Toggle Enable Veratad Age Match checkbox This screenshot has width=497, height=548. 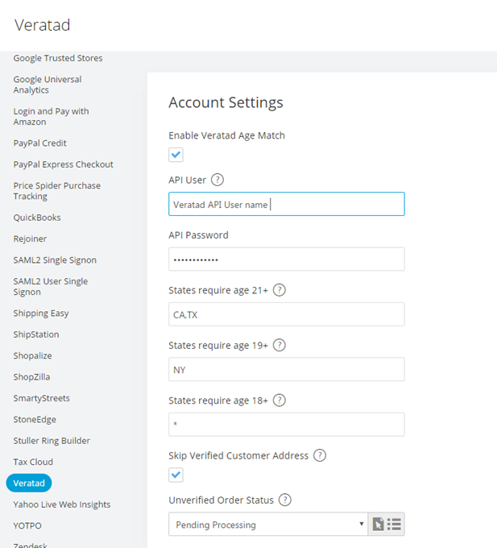[176, 155]
